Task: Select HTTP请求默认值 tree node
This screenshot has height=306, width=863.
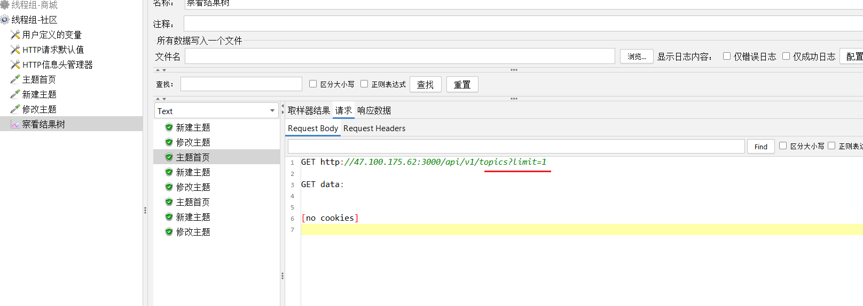Action: pos(53,50)
